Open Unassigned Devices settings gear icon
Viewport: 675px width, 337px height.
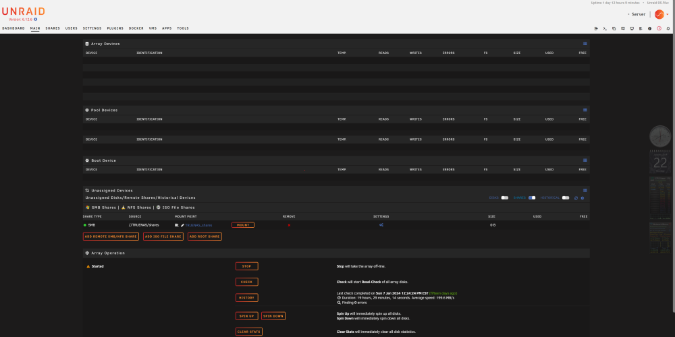coord(583,197)
